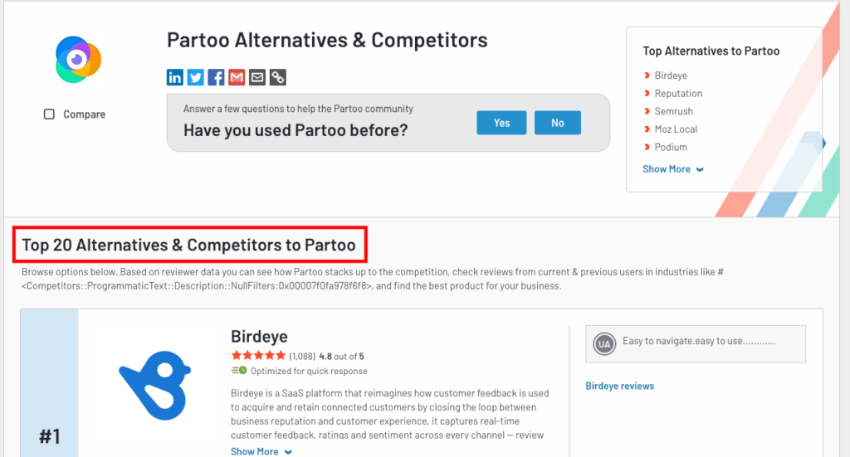This screenshot has width=850, height=457.
Task: Click the UA reviewer avatar
Action: pyautogui.click(x=604, y=344)
